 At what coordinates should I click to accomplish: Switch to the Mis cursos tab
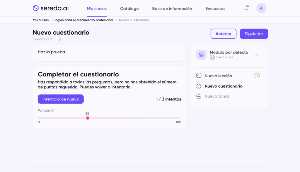97,8
